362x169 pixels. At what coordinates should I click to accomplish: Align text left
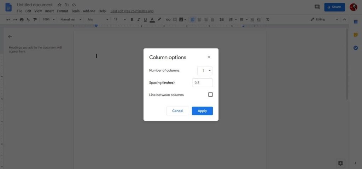pyautogui.click(x=193, y=20)
